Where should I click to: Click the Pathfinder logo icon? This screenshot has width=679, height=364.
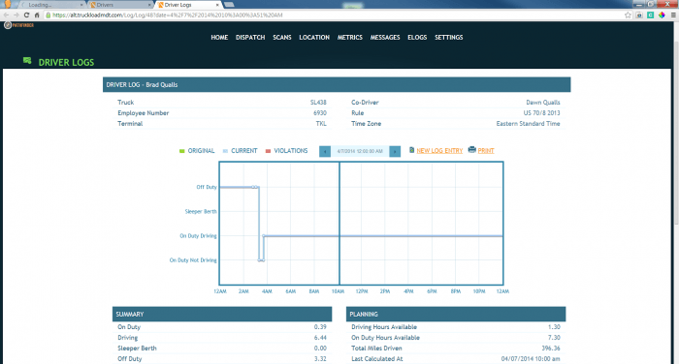click(8, 25)
